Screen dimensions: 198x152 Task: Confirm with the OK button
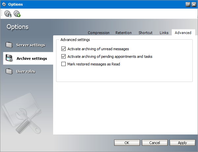[x=127, y=143]
